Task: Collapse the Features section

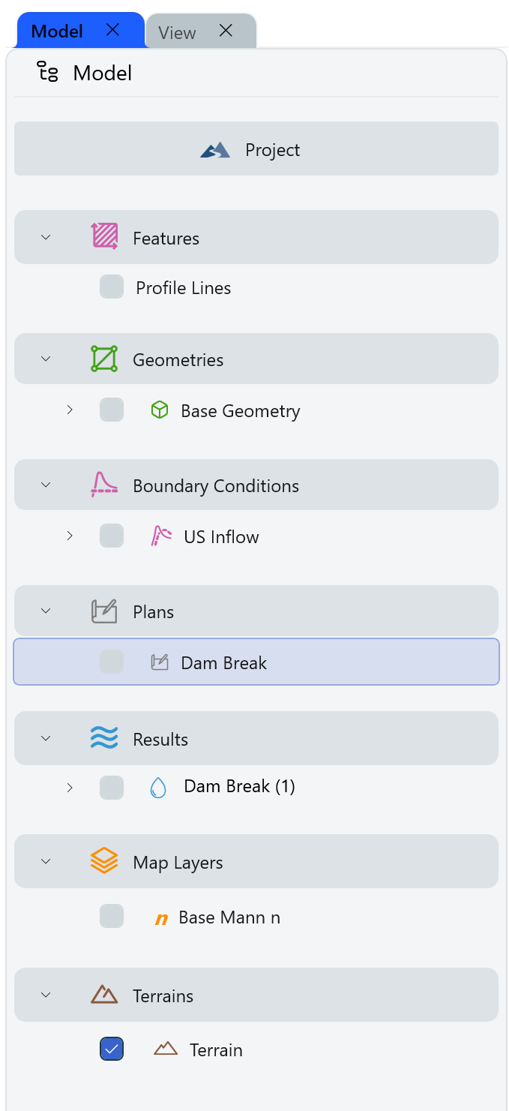Action: point(46,237)
